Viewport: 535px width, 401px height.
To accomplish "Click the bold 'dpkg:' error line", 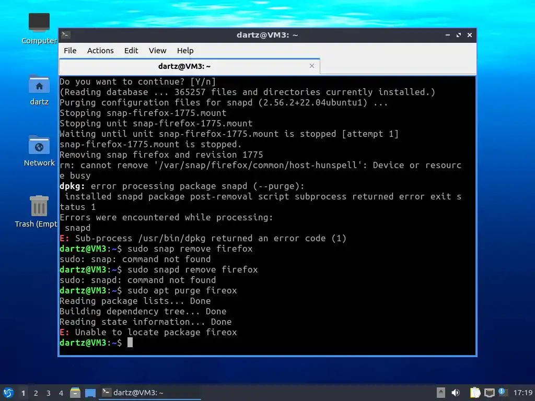I will pyautogui.click(x=182, y=186).
